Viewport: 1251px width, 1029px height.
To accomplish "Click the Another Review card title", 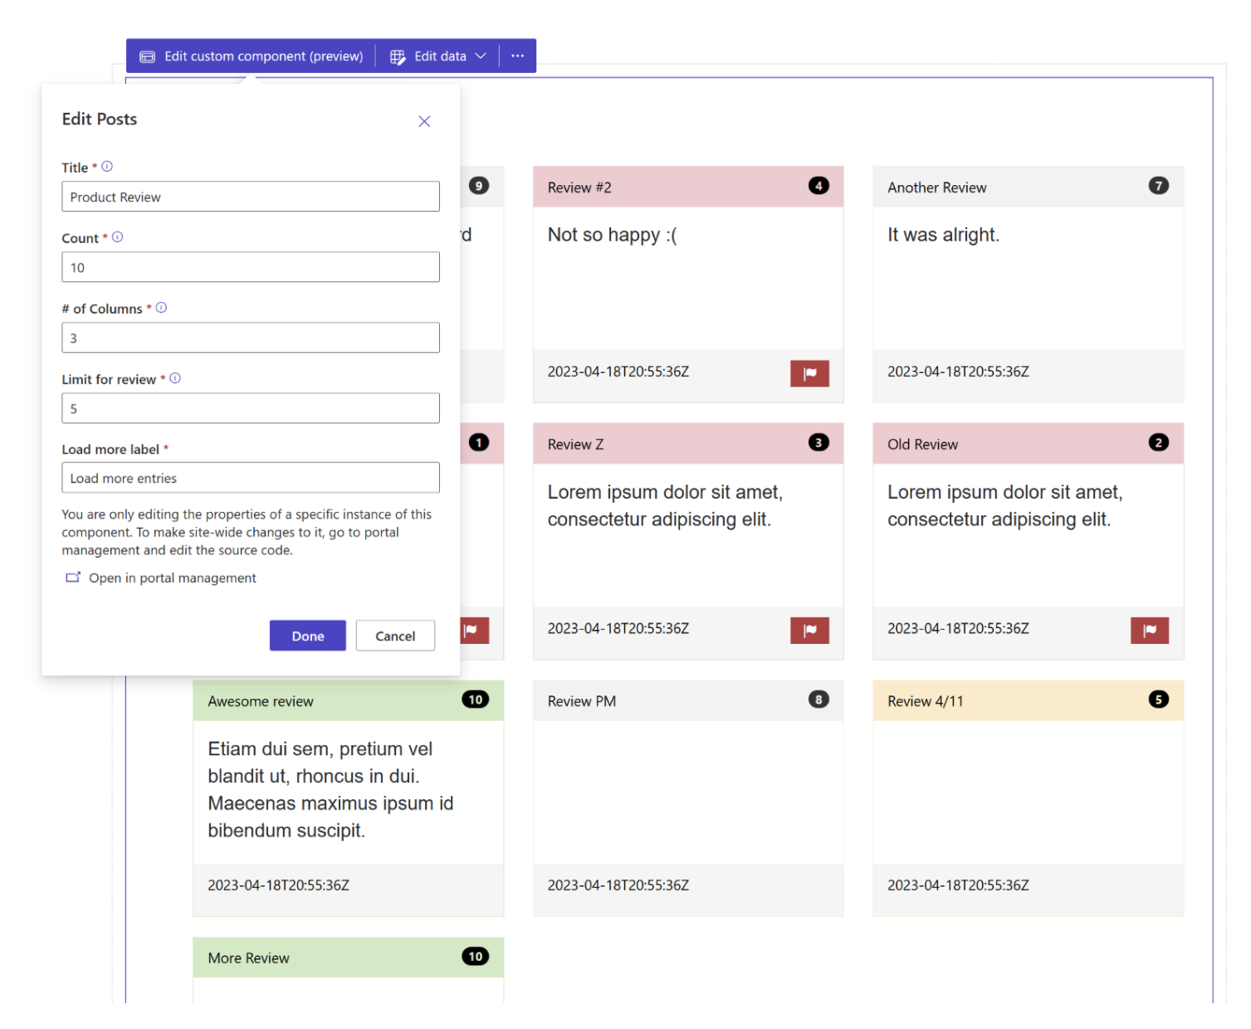I will (937, 188).
